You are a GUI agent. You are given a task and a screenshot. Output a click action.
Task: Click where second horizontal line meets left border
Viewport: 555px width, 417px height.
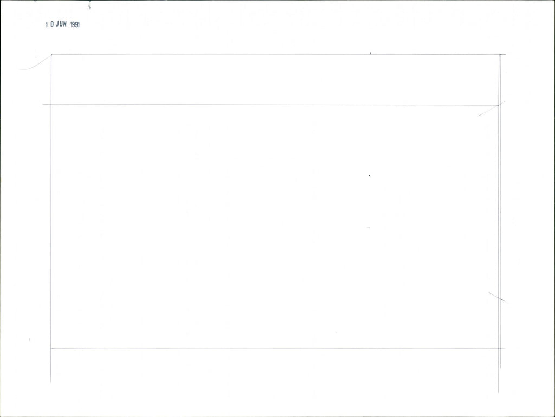coord(51,104)
